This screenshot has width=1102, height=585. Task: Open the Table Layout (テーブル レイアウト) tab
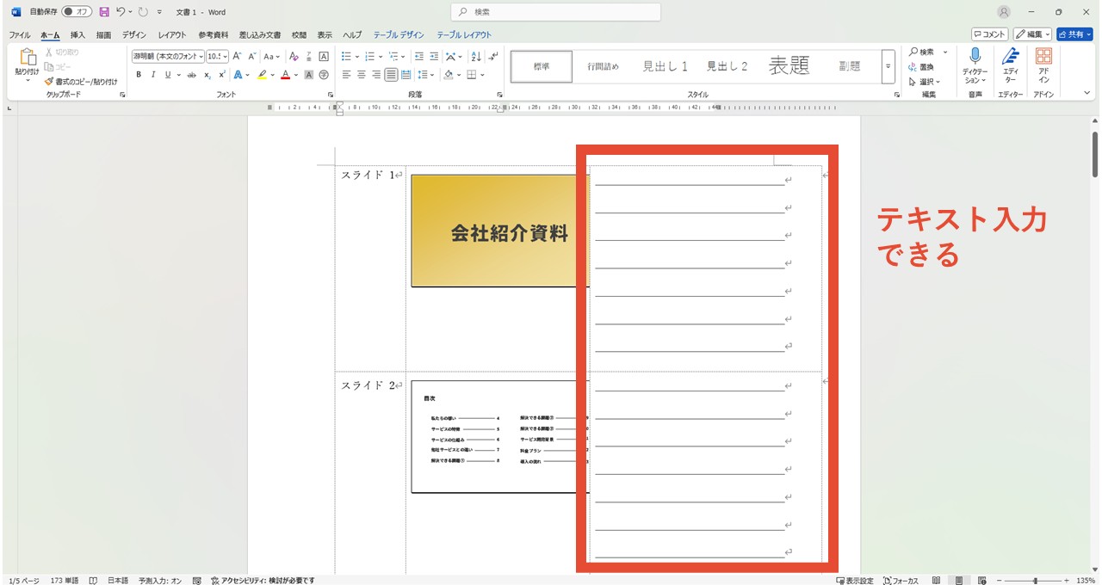pos(464,35)
